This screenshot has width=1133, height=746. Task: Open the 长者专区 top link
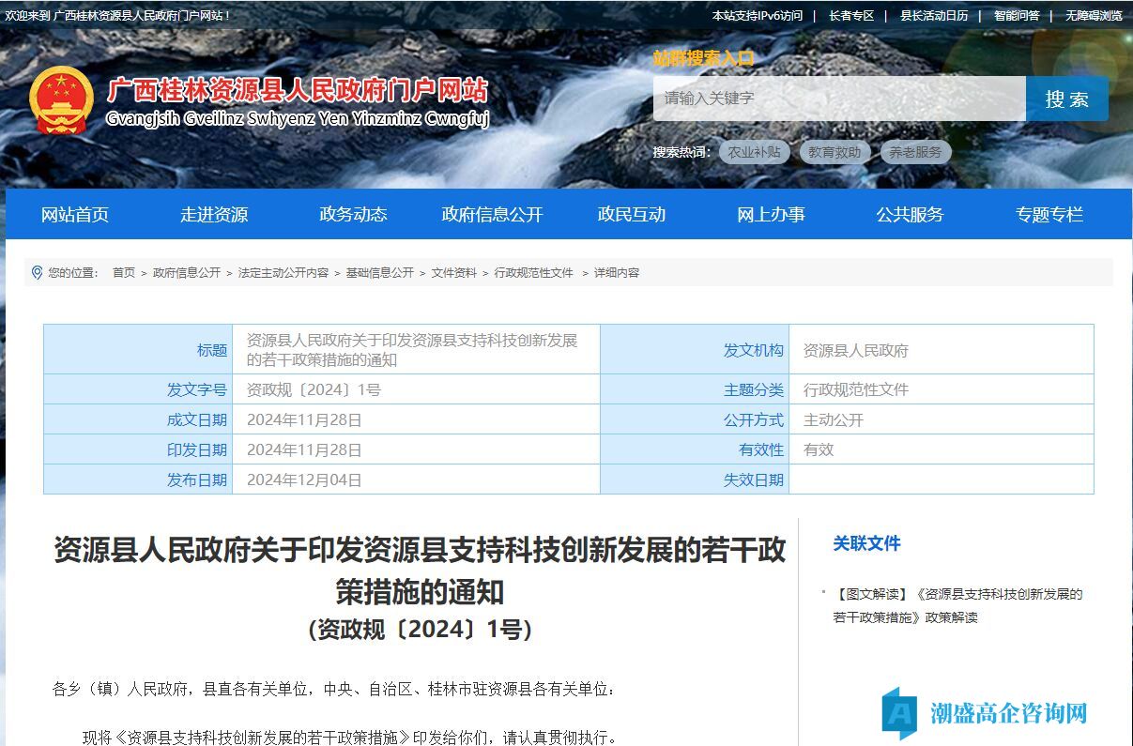[851, 16]
